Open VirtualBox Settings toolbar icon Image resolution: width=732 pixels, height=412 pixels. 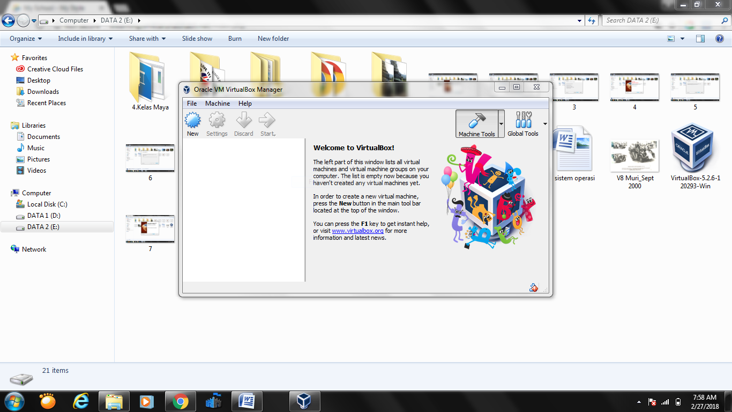[217, 124]
